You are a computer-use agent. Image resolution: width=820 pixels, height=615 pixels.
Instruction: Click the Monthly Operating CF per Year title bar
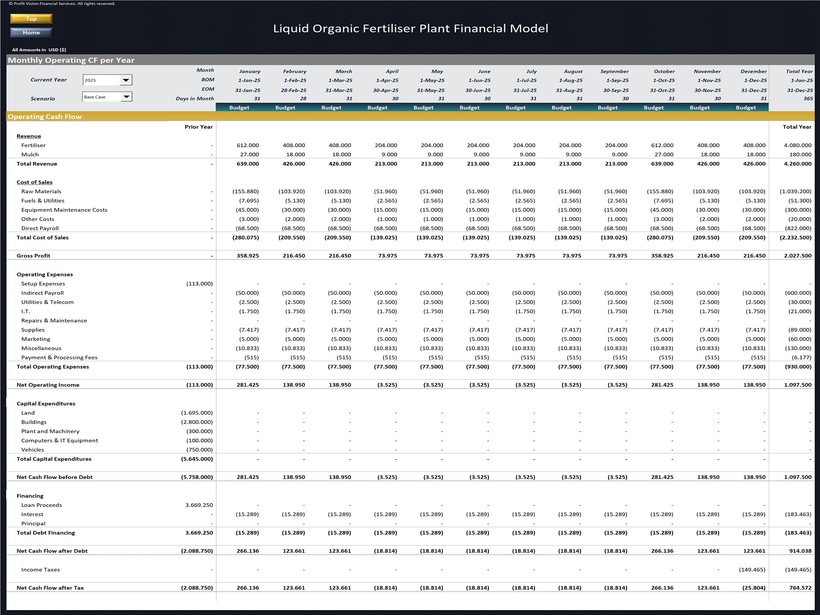point(71,60)
